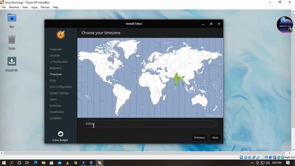Close the Install Solus window
Image resolution: width=295 pixels, height=166 pixels.
pyautogui.click(x=219, y=24)
